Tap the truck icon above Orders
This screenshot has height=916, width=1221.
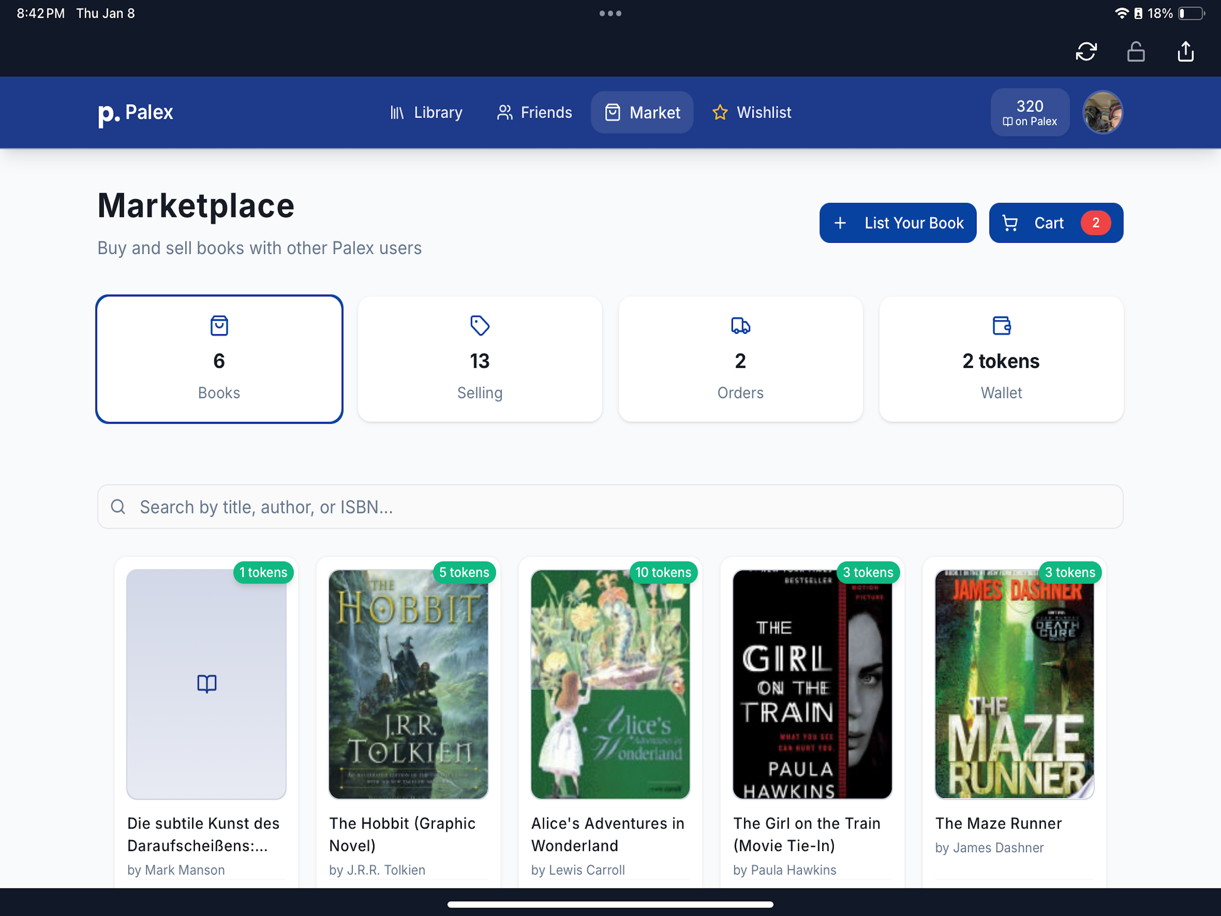(740, 326)
